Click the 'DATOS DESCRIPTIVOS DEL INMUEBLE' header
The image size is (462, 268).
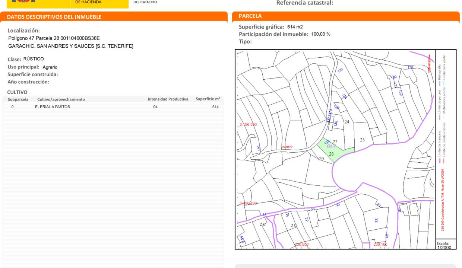[x=54, y=17]
